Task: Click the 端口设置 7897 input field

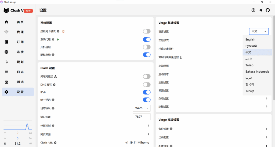Action: [x=142, y=117]
